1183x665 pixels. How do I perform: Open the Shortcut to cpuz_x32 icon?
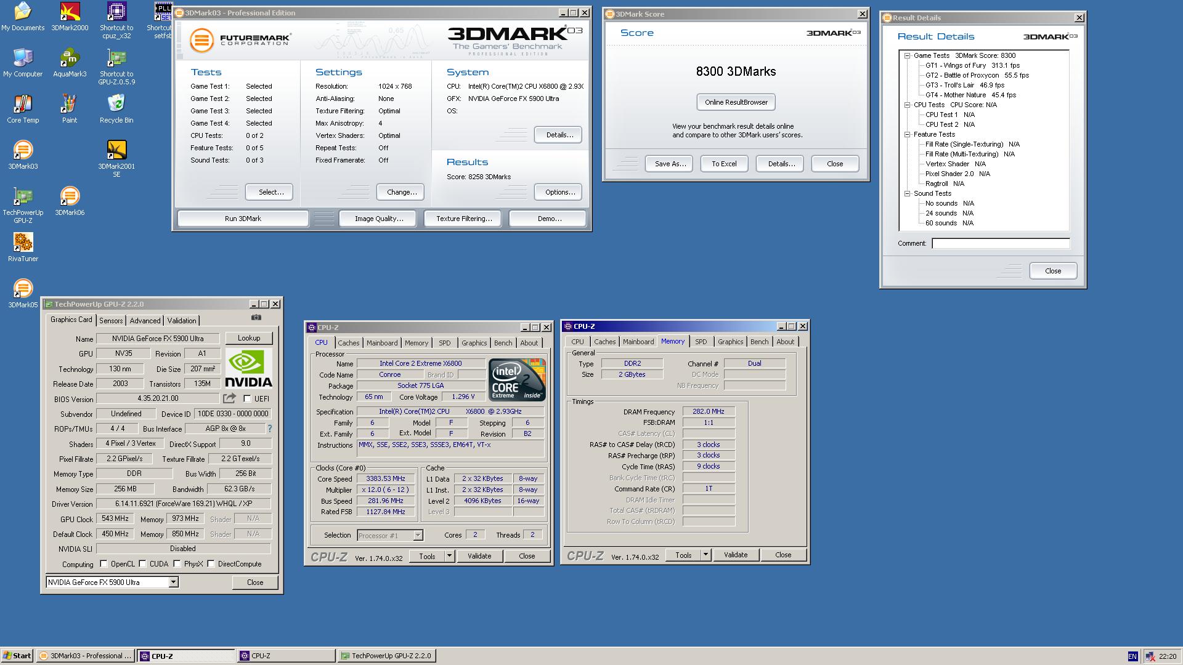pos(116,21)
